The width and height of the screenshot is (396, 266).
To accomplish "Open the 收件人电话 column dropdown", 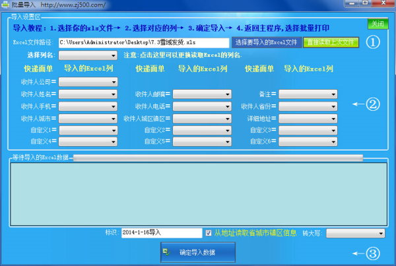I will tap(202, 106).
